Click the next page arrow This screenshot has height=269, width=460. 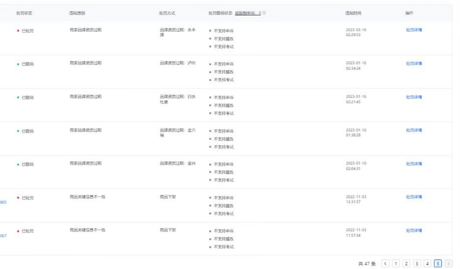pyautogui.click(x=449, y=263)
